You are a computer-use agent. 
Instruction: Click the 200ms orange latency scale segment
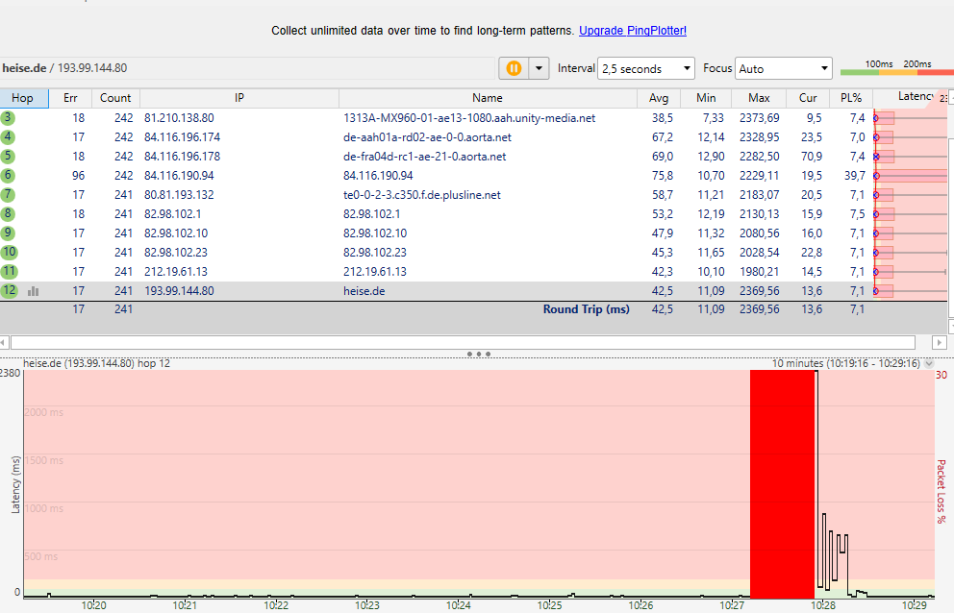[x=897, y=72]
